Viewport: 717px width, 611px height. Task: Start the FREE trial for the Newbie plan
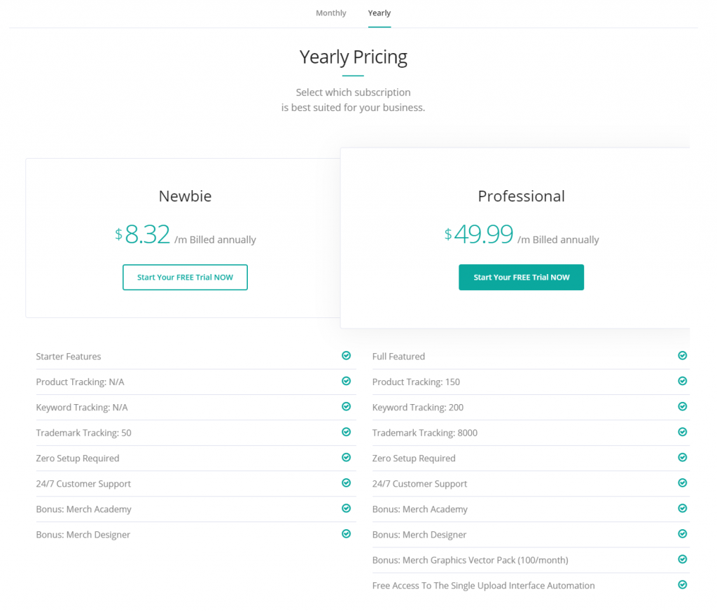click(x=185, y=277)
